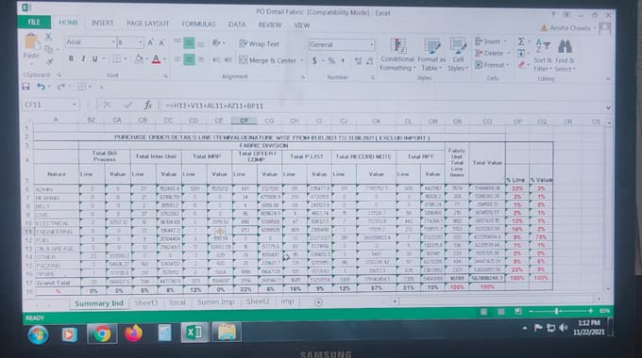Click the Format Painter brush icon
Screen dimensions: 642x358
point(49,62)
